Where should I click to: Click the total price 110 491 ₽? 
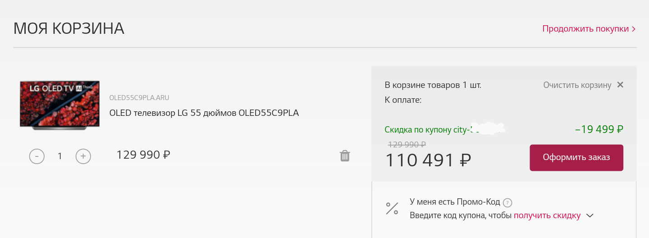428,160
